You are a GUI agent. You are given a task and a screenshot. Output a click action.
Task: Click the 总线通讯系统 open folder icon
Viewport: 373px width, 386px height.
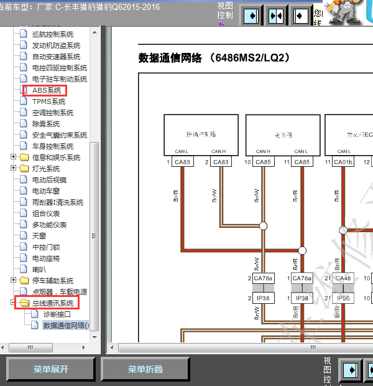tap(24, 303)
